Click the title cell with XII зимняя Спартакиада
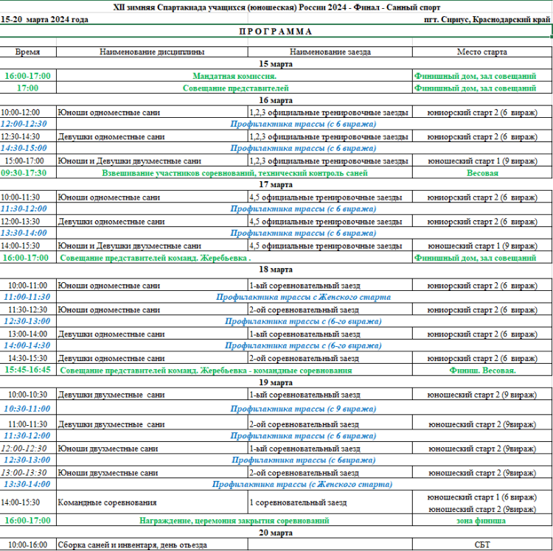 coord(276,7)
